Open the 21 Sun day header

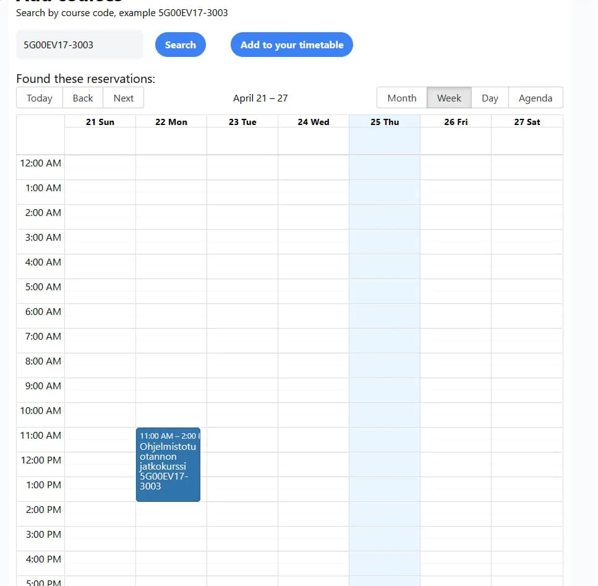[x=100, y=122]
